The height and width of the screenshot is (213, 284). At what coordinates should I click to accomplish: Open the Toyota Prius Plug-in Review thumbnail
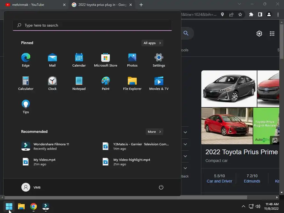266,126
